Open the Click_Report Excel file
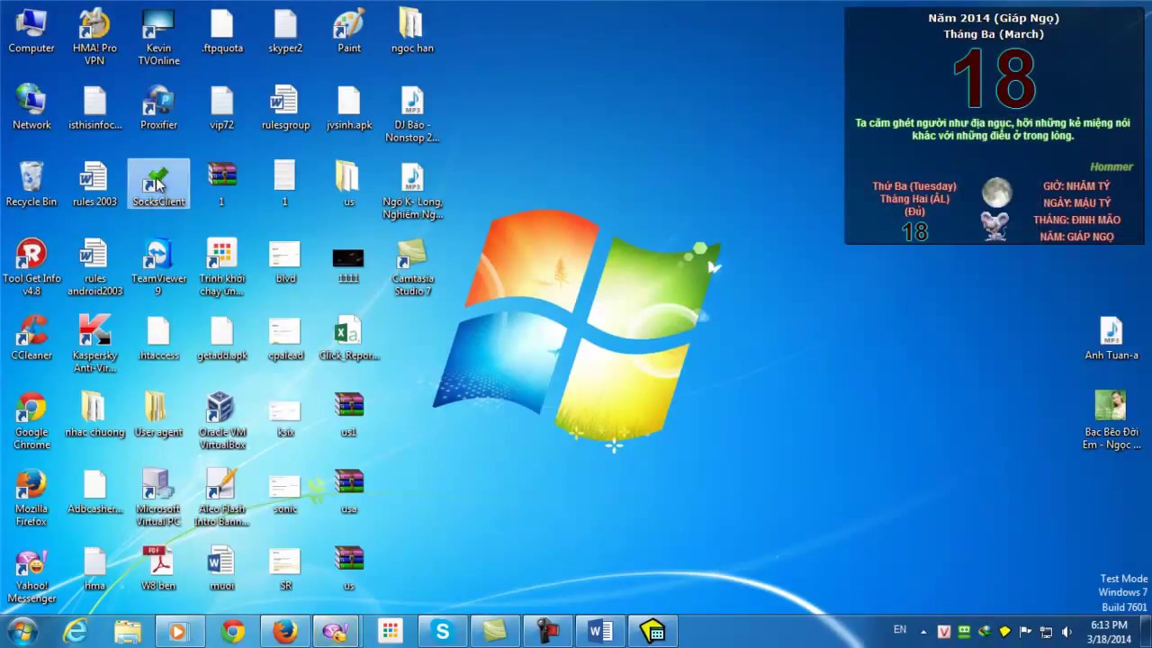This screenshot has width=1152, height=648. [x=349, y=337]
